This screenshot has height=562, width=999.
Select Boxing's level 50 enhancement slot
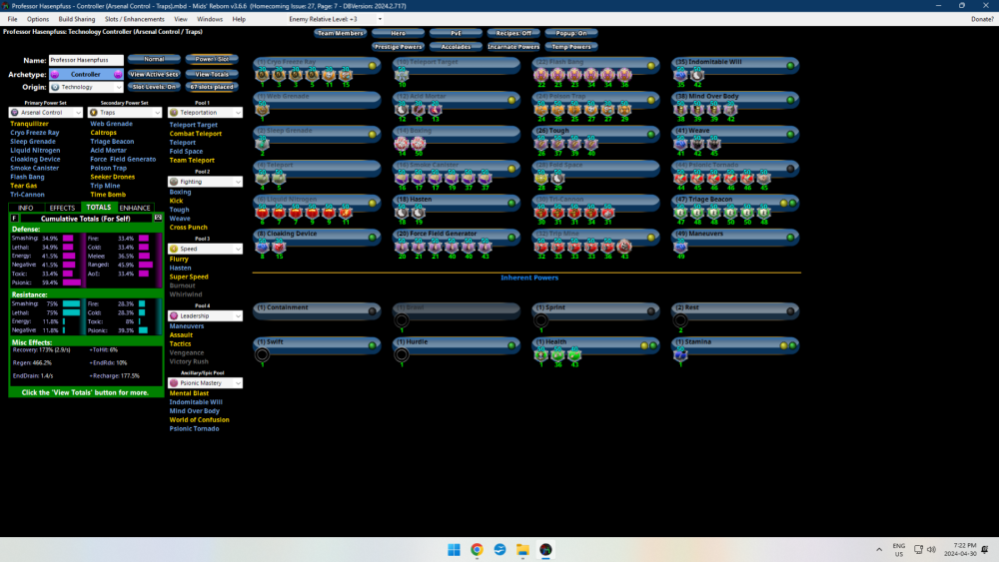coord(419,144)
